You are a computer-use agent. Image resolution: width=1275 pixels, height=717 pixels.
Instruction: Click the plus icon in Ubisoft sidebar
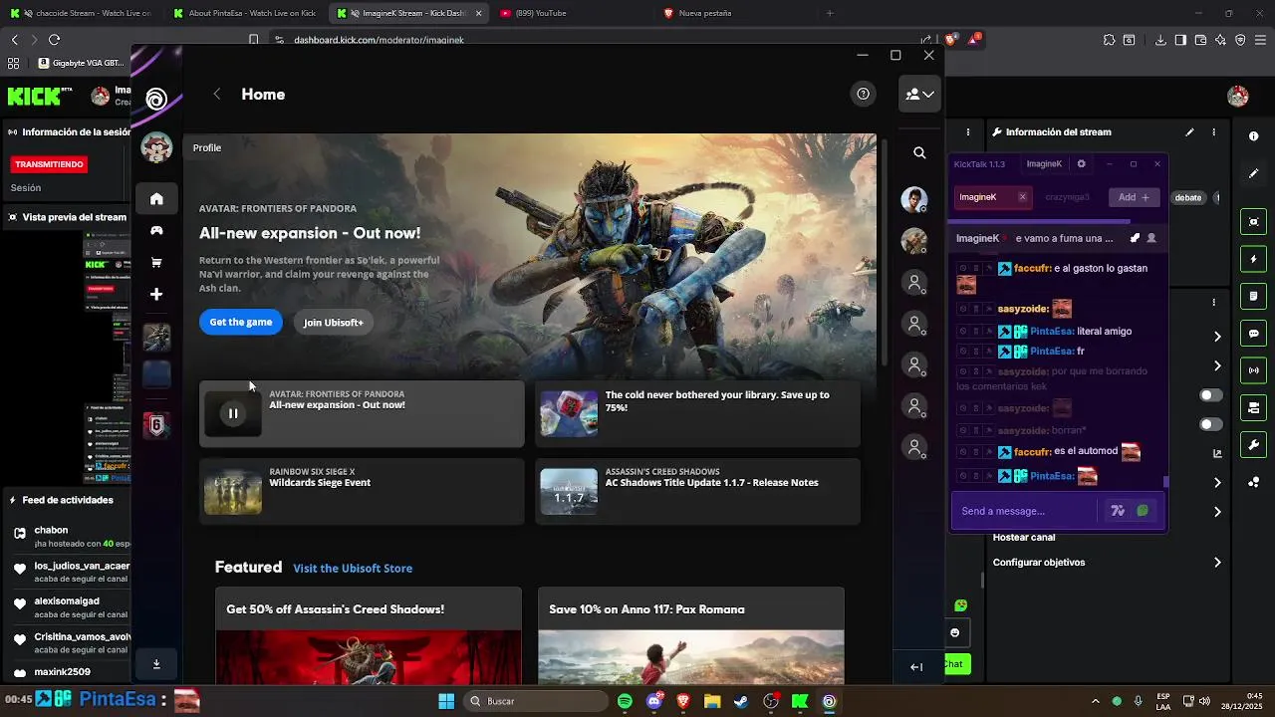(x=156, y=294)
